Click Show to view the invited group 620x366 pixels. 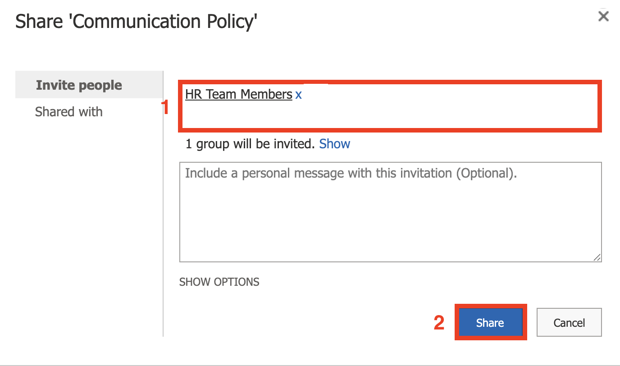click(334, 143)
